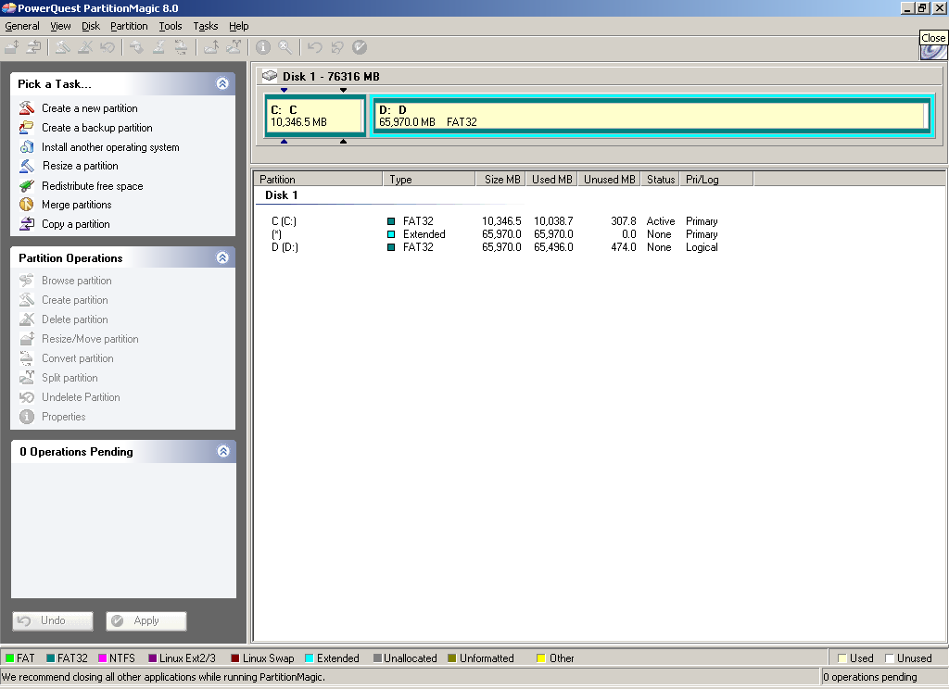Click the Apply changes checkmark toolbar icon

tap(360, 47)
